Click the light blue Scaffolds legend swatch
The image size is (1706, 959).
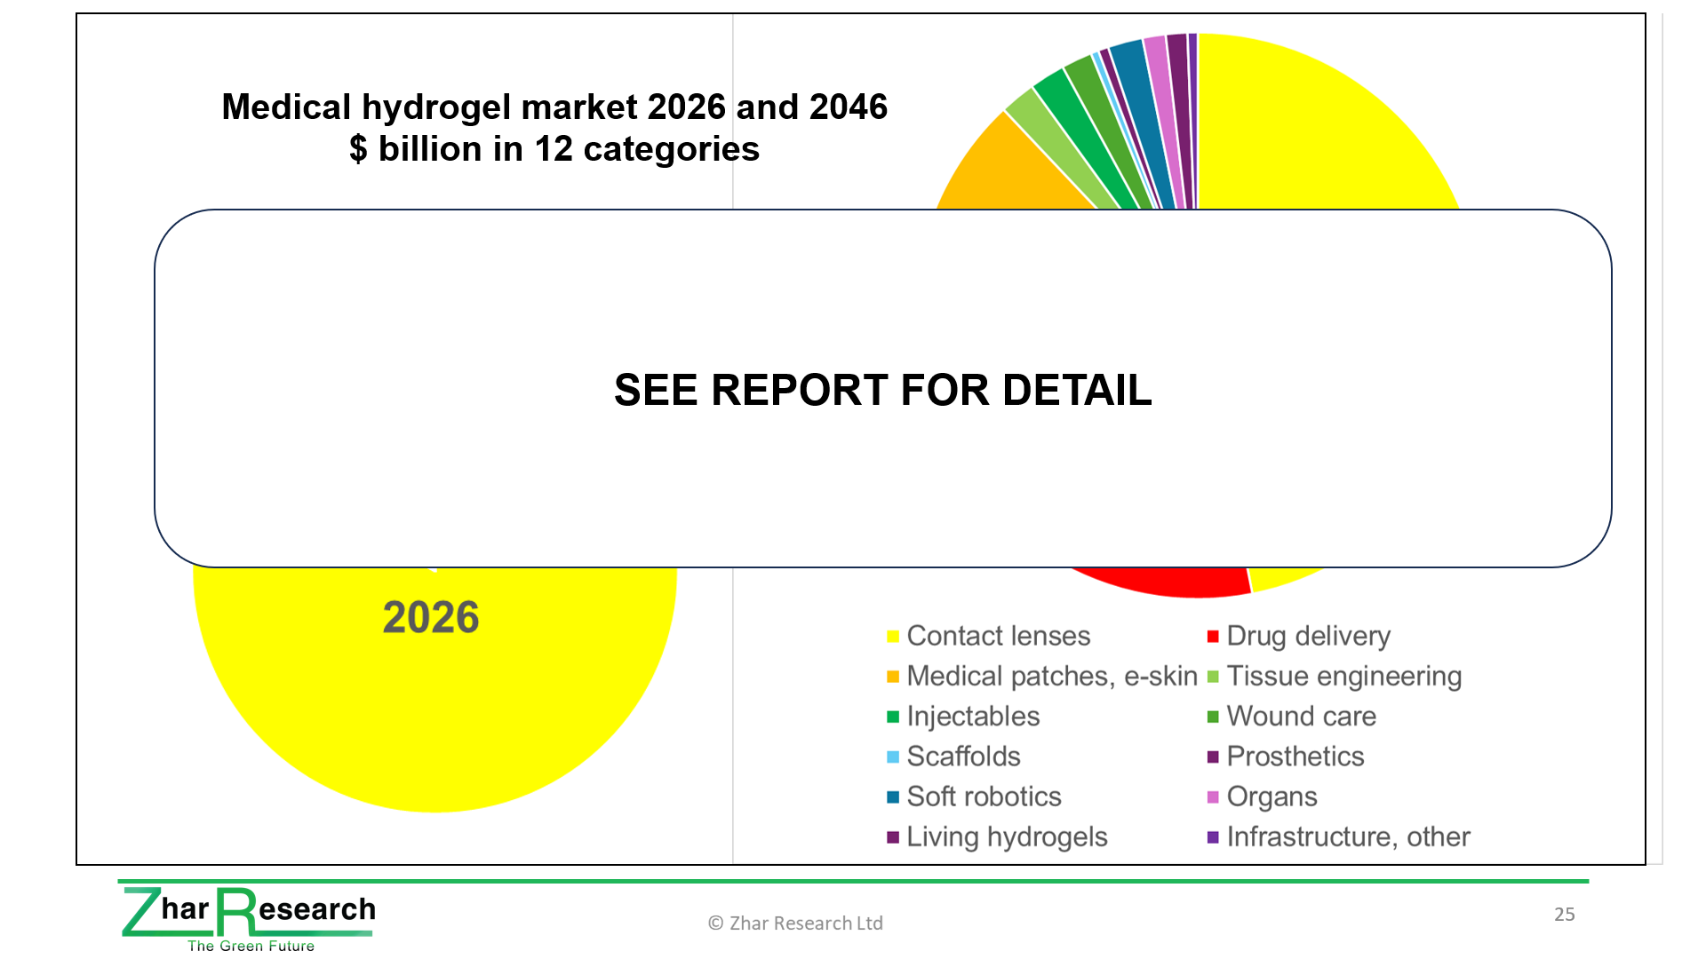coord(893,757)
